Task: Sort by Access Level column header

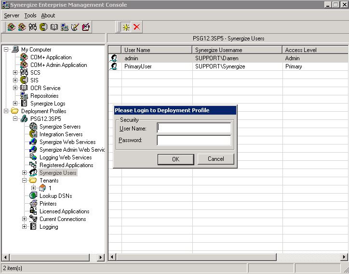Action: (x=315, y=50)
